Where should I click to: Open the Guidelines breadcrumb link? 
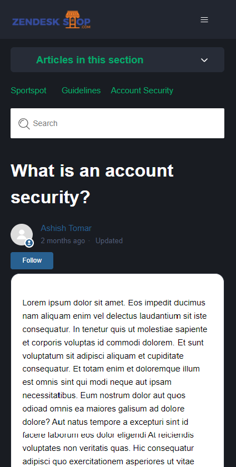pyautogui.click(x=81, y=91)
